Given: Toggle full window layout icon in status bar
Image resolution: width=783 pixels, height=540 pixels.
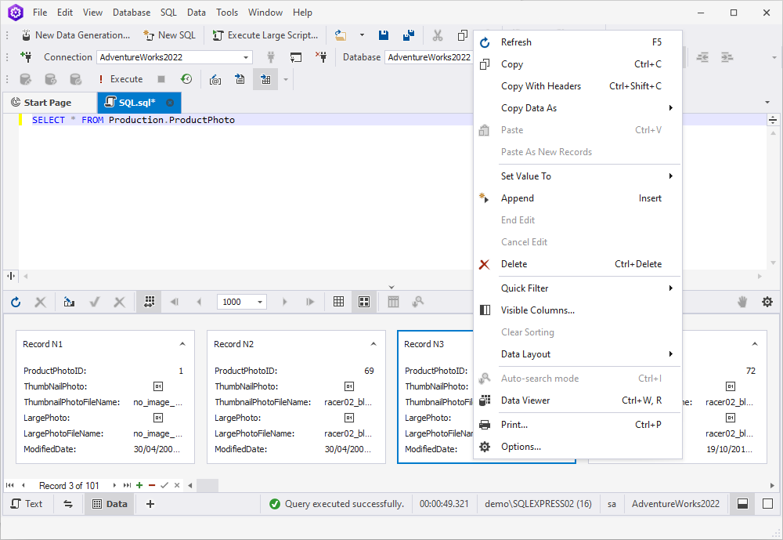Looking at the screenshot, I should 768,504.
